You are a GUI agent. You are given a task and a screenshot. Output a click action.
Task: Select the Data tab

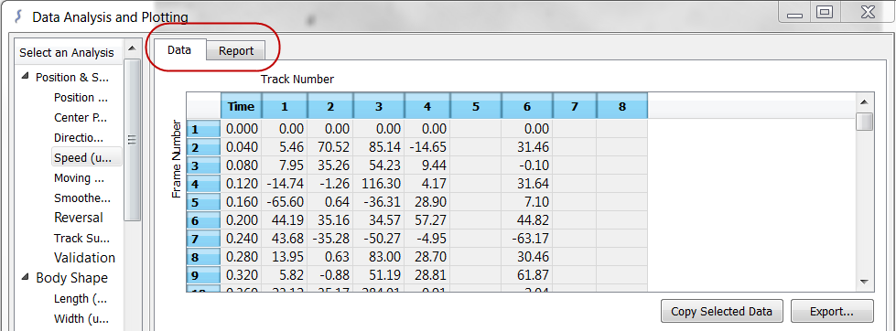(x=178, y=50)
